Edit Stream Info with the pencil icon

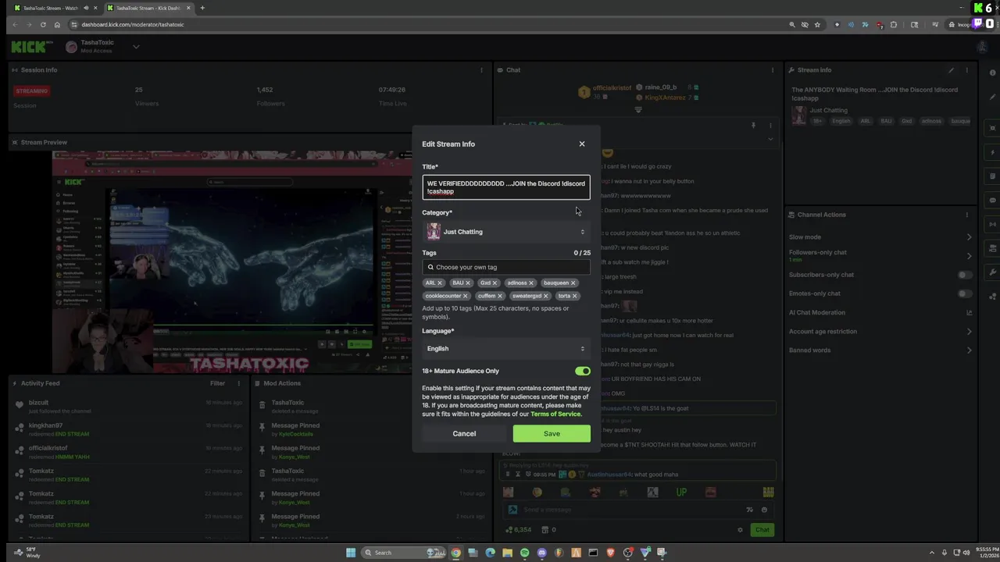click(x=951, y=70)
